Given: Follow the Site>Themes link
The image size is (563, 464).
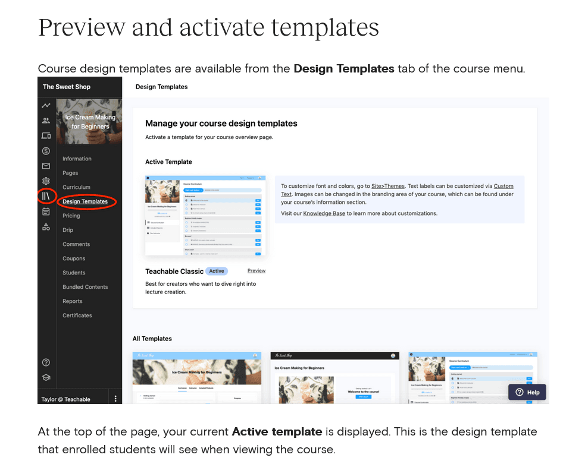Looking at the screenshot, I should pos(387,186).
